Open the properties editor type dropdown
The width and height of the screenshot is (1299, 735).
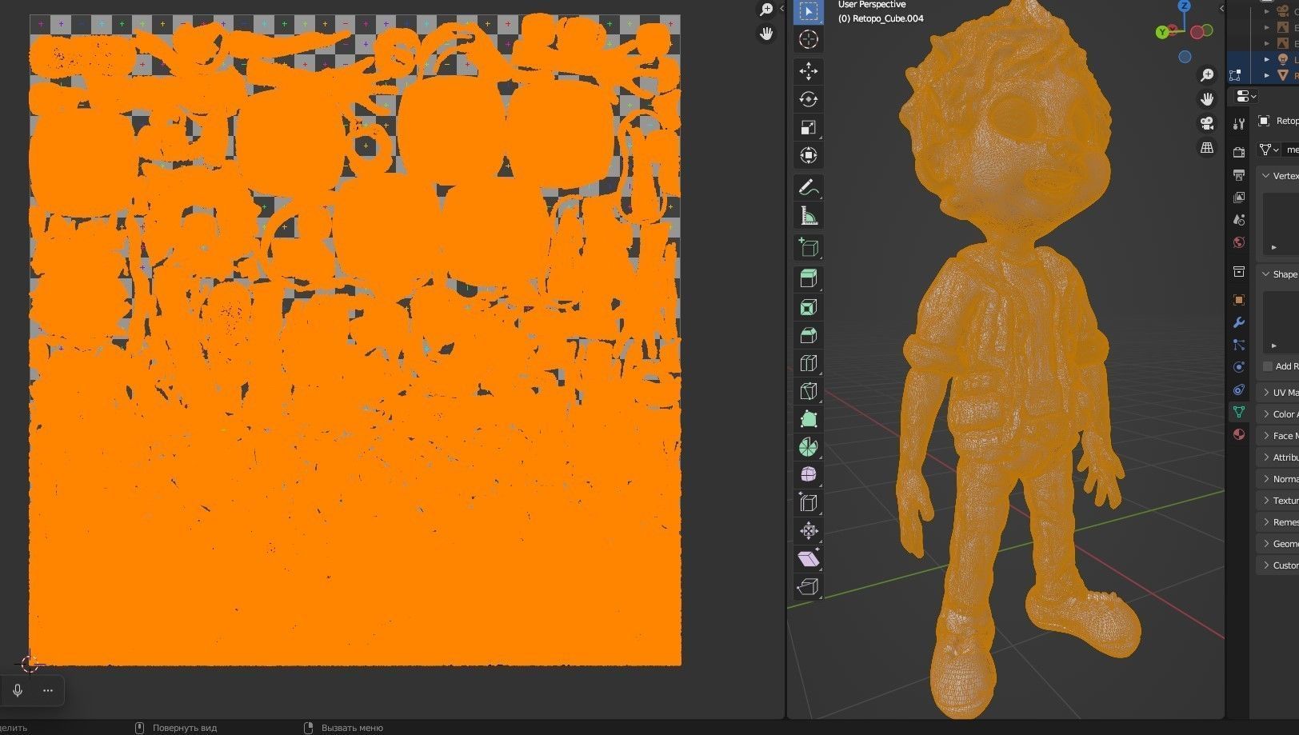(x=1246, y=96)
